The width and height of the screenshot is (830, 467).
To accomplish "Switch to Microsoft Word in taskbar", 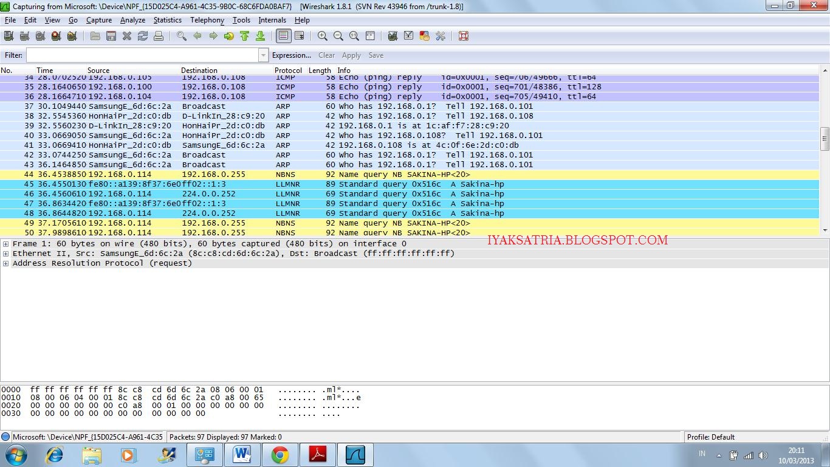I will click(242, 455).
